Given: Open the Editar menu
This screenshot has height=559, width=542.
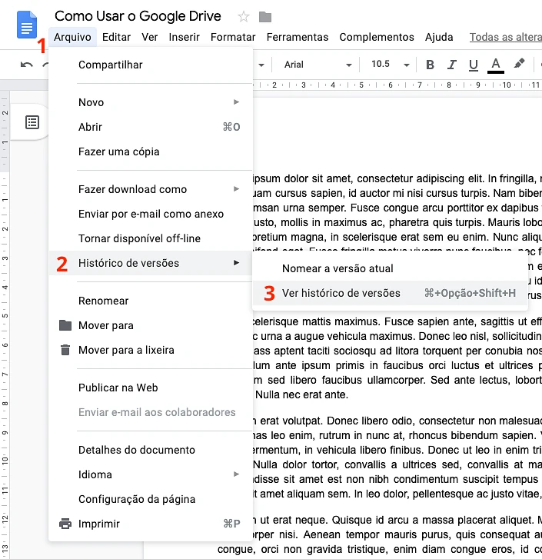Looking at the screenshot, I should pyautogui.click(x=117, y=37).
